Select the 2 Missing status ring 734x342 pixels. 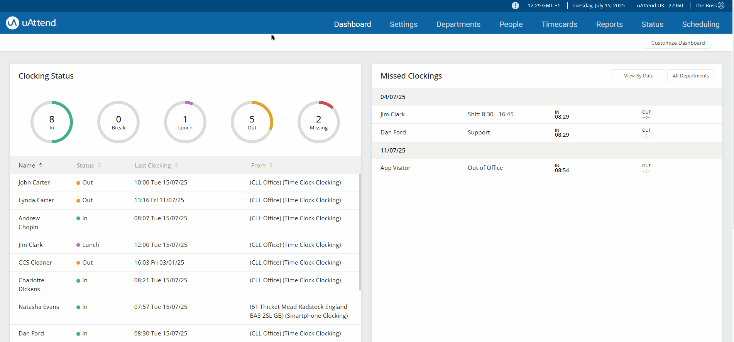coord(319,122)
